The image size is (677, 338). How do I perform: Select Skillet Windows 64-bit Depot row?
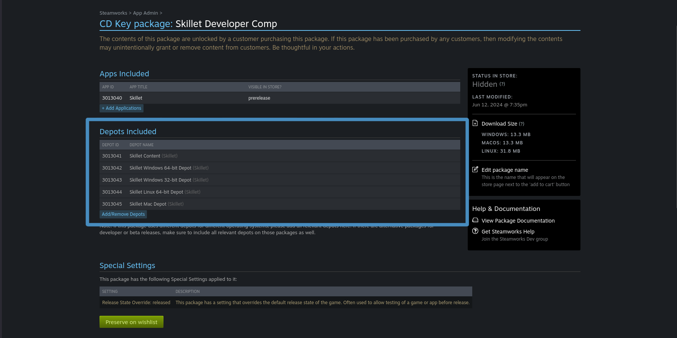(280, 168)
